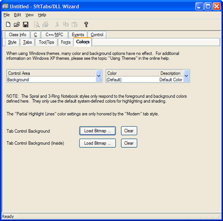Click the Copy toolbar icon
The image size is (223, 221).
point(66,25)
